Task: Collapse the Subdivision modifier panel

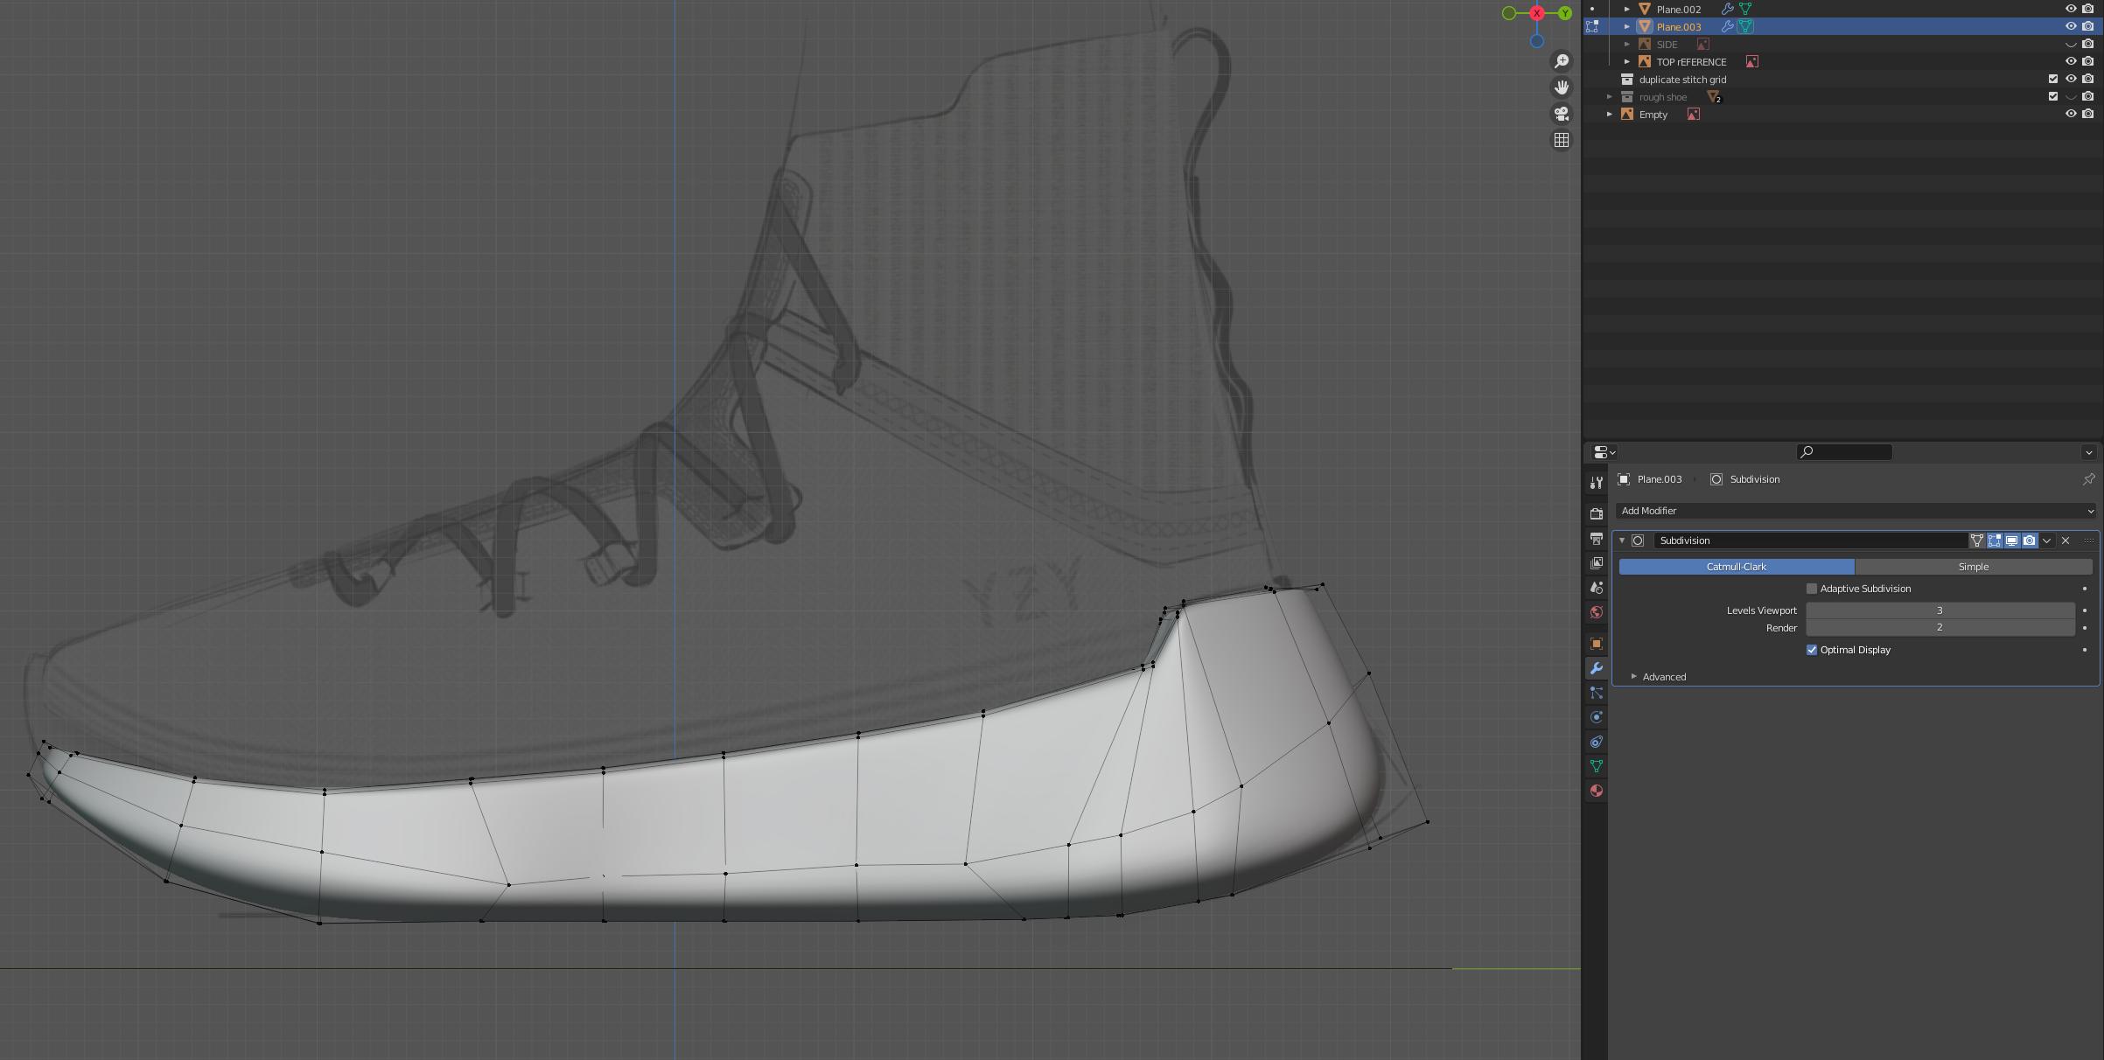Action: pos(1621,540)
